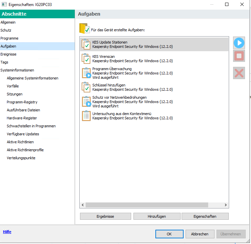Viewport: 251px width, 244px height.
Task: Delete task using red X button
Action: coord(239,73)
